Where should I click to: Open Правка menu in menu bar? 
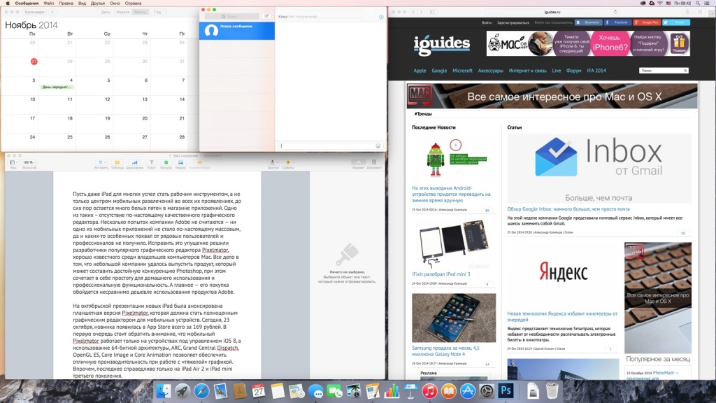[x=66, y=3]
